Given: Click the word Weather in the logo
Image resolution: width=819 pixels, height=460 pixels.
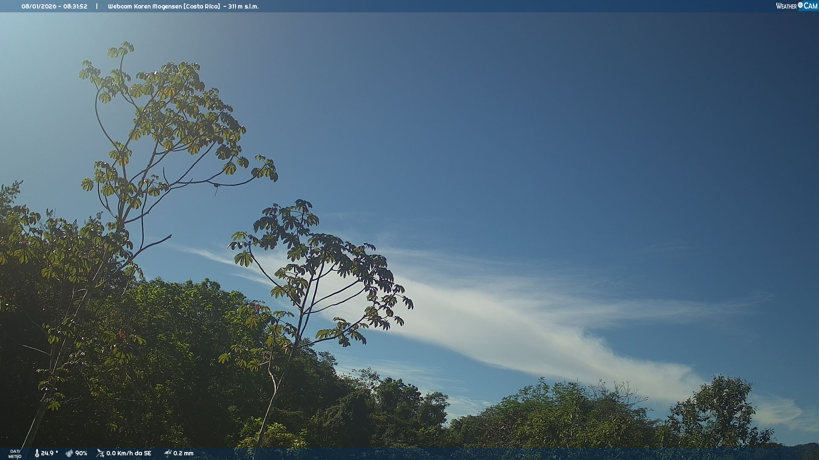Looking at the screenshot, I should (786, 6).
